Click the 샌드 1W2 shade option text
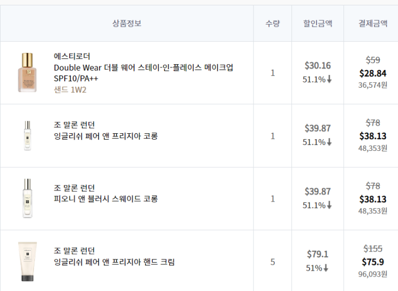This screenshot has height=291, width=398. pyautogui.click(x=70, y=90)
